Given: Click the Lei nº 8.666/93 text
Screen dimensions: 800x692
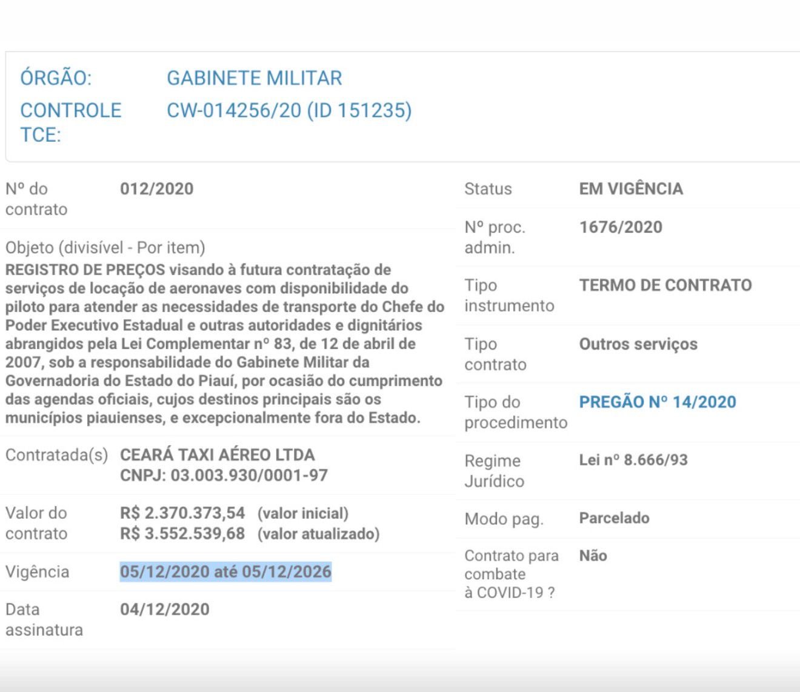Looking at the screenshot, I should [x=633, y=460].
